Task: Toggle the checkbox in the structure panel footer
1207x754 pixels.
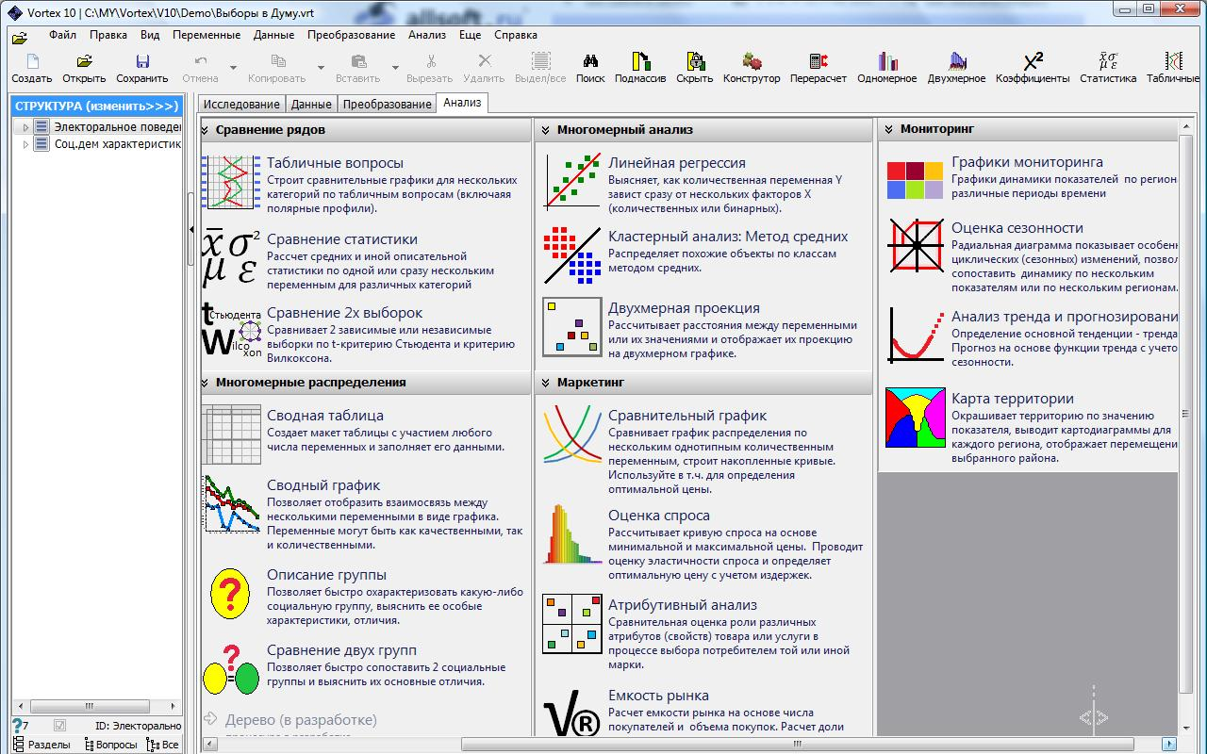Action: (60, 726)
